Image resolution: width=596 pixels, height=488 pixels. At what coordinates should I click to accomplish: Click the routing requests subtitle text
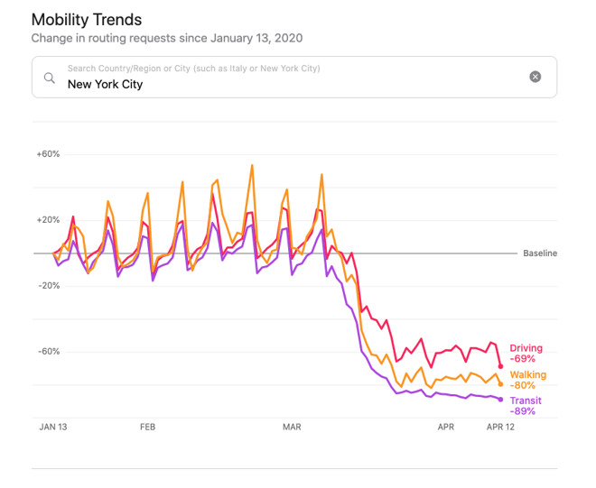point(167,39)
